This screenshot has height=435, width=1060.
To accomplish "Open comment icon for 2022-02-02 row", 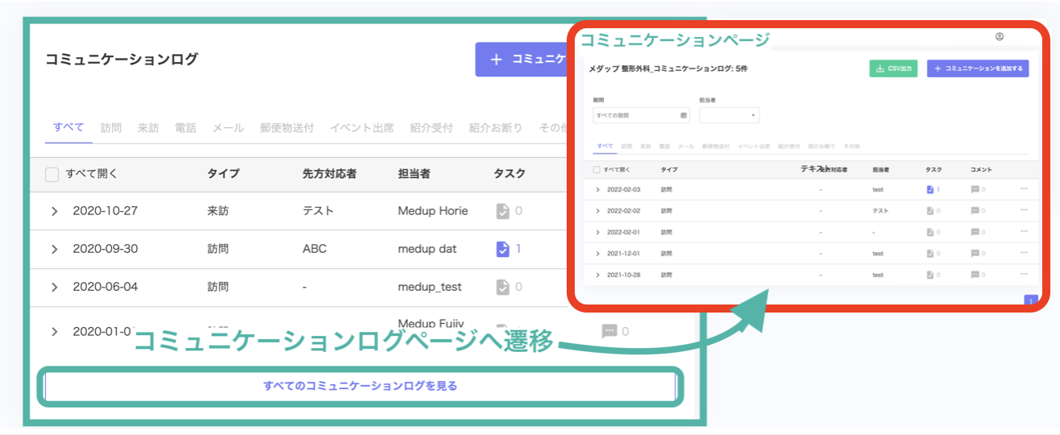I will click(x=975, y=210).
